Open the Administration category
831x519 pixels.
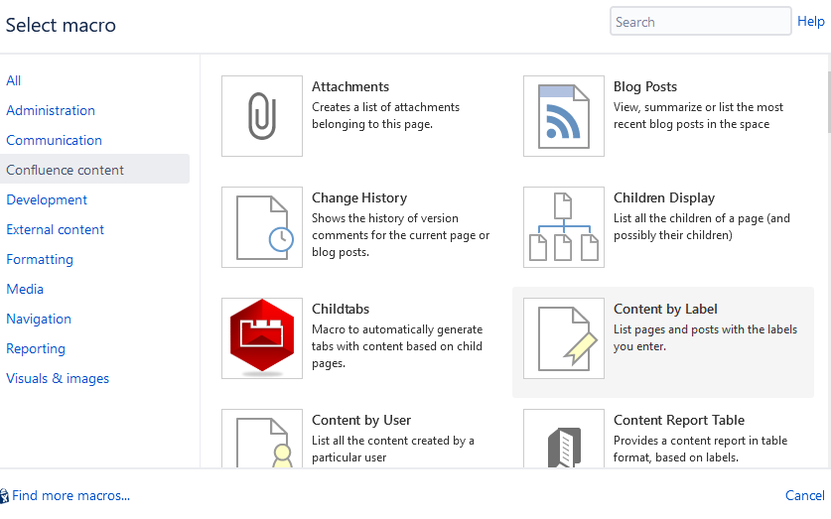(x=51, y=111)
